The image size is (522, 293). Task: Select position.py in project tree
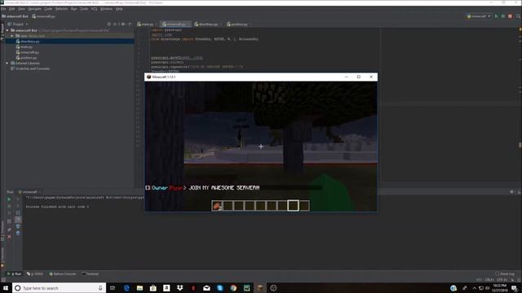click(26, 58)
